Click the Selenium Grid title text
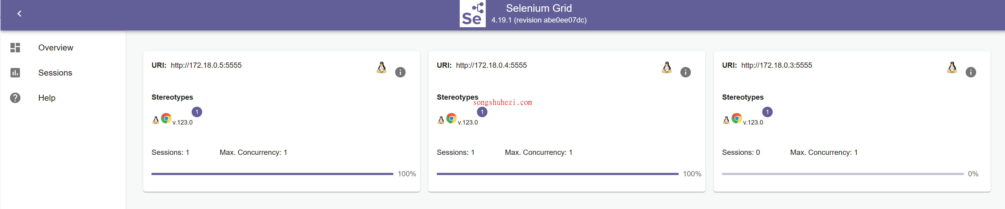 538,8
